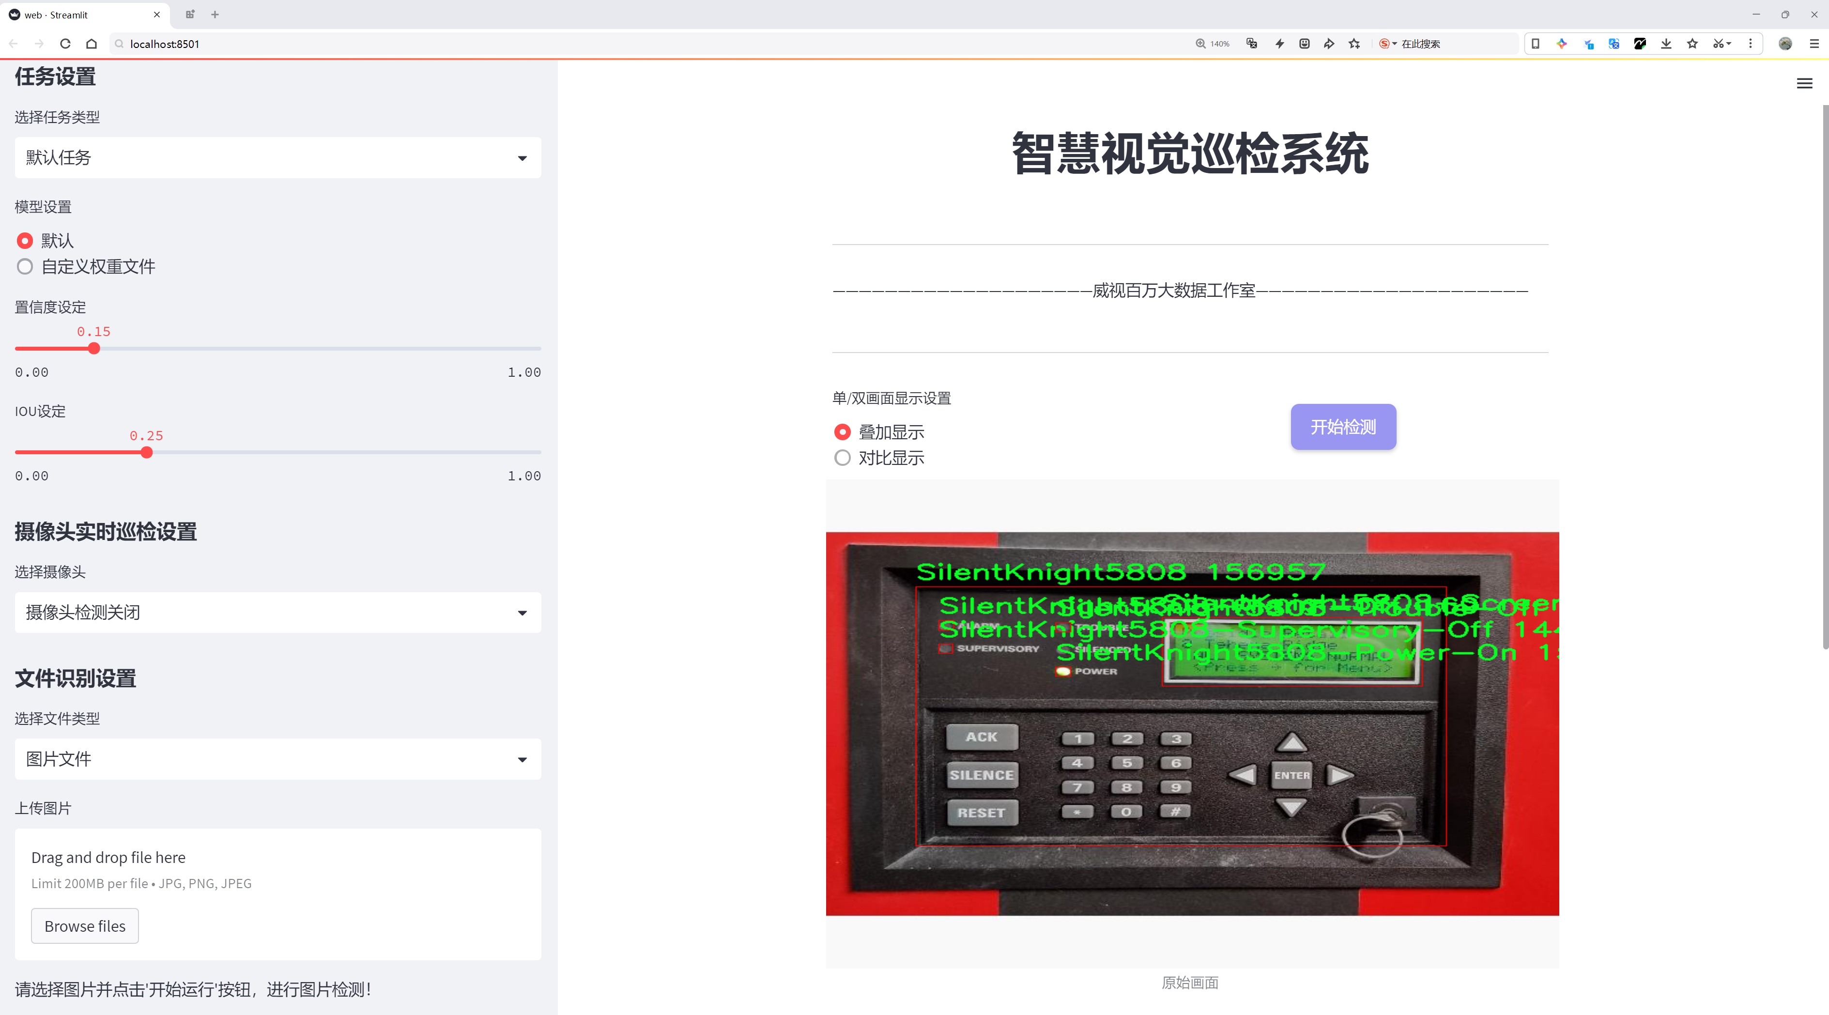Open the Sogou search engine selector
The width and height of the screenshot is (1829, 1015).
coord(1388,43)
